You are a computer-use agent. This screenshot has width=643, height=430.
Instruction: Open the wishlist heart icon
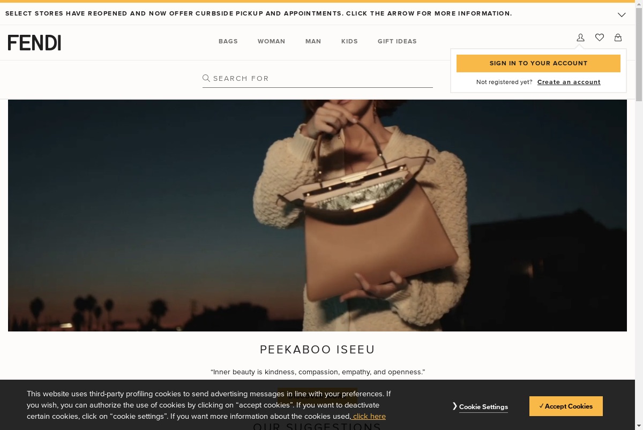[600, 37]
